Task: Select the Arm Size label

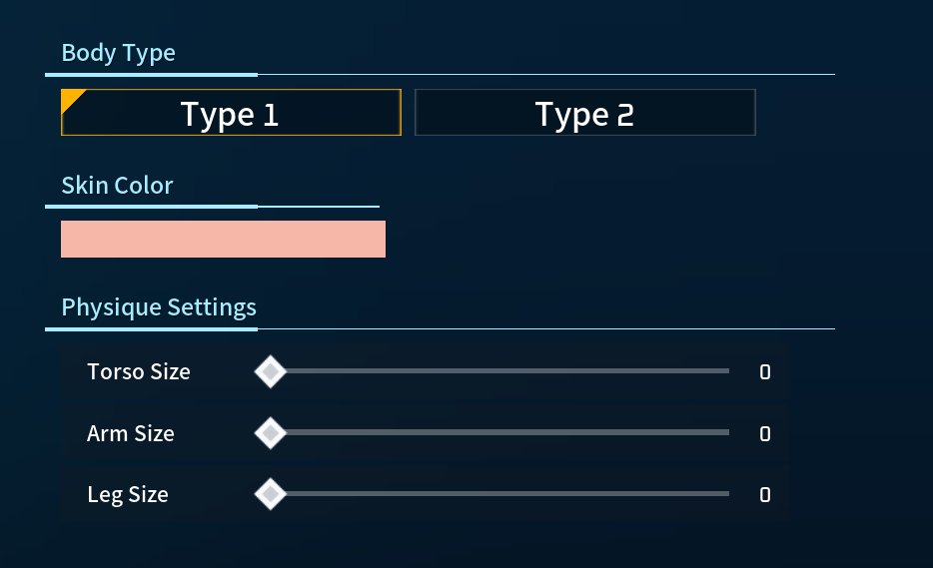Action: click(x=130, y=433)
